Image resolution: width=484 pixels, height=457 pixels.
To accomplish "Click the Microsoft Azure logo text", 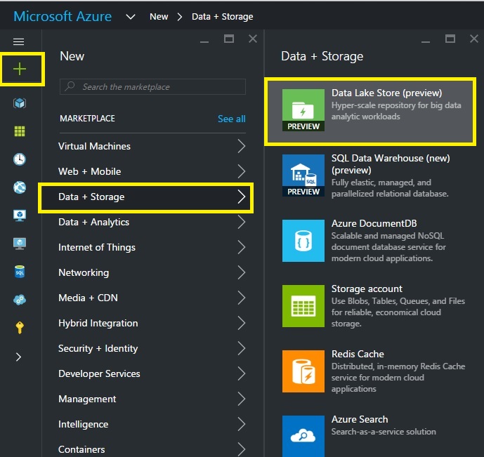I will click(63, 16).
